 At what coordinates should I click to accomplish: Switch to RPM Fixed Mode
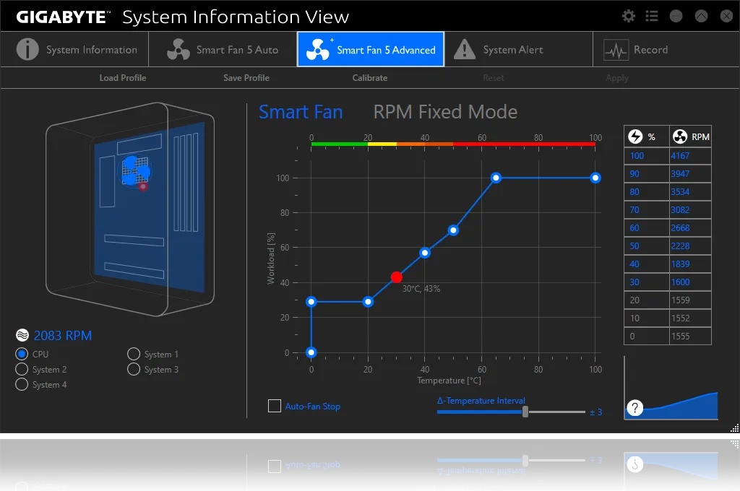[445, 112]
